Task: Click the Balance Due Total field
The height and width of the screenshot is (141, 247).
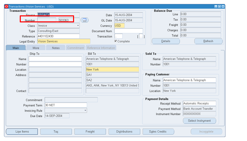Action: 200,35
